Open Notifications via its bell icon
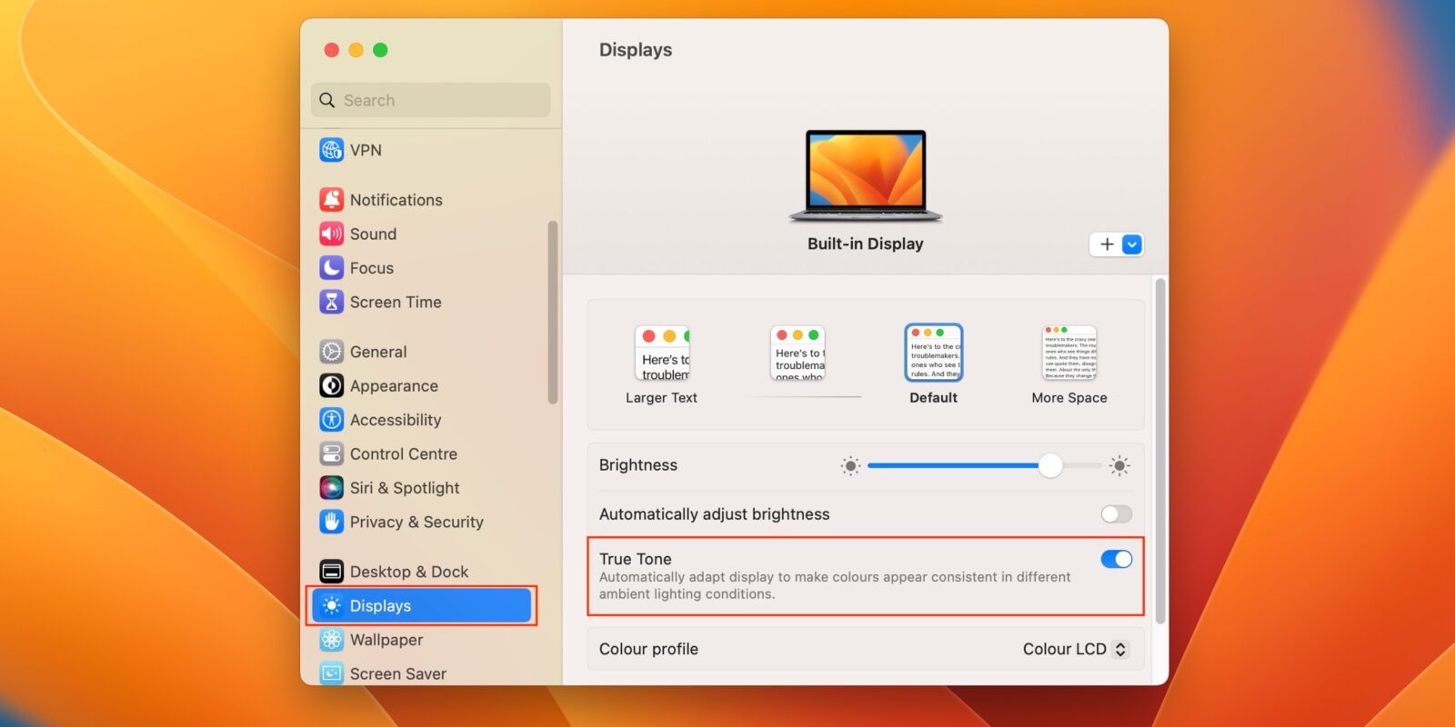This screenshot has width=1455, height=727. (x=331, y=200)
